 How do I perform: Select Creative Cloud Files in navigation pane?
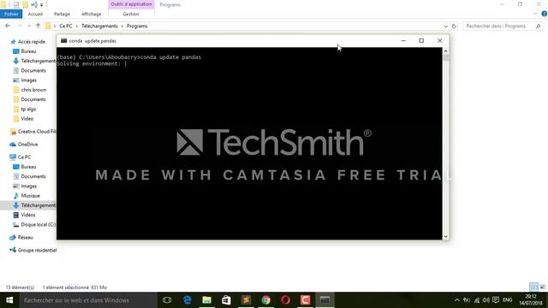click(x=33, y=132)
